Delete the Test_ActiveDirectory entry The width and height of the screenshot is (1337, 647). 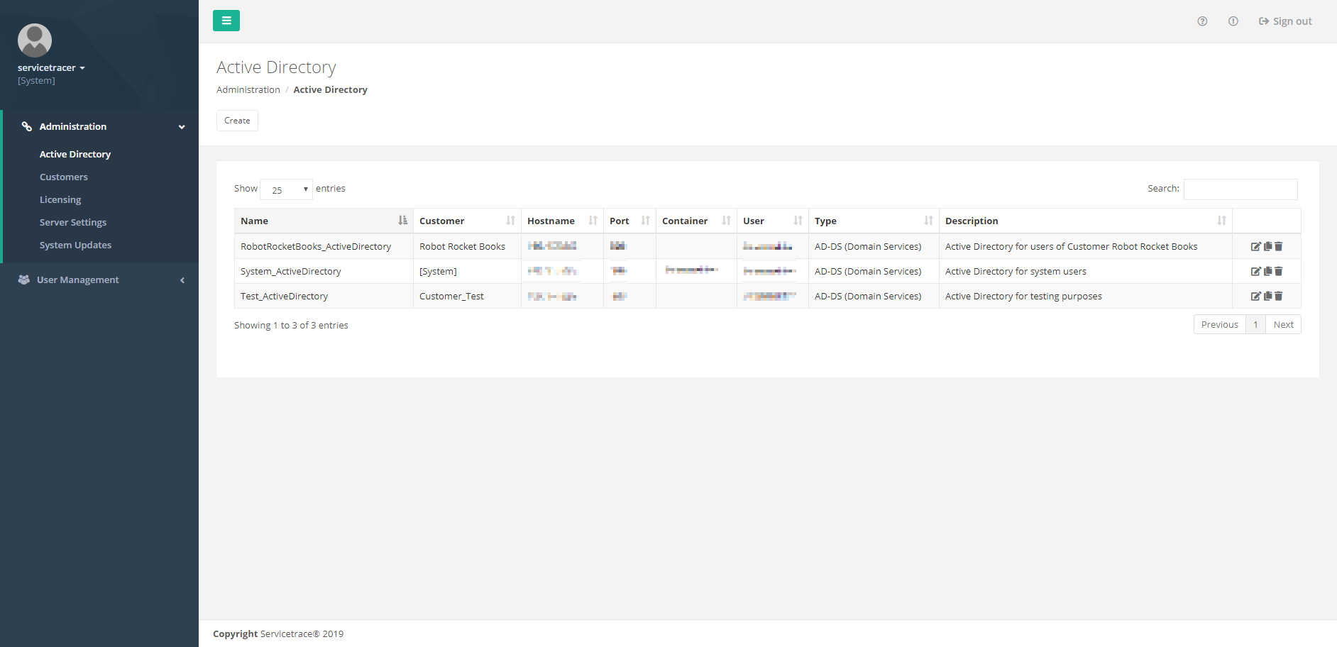[1278, 296]
